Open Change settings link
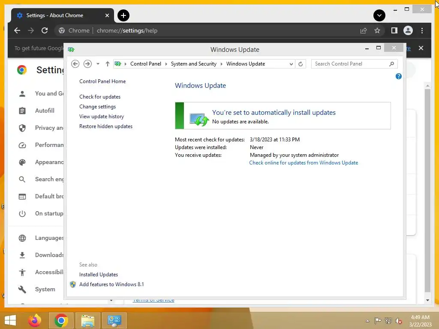Screen dimensions: 439x329 (x=97, y=107)
